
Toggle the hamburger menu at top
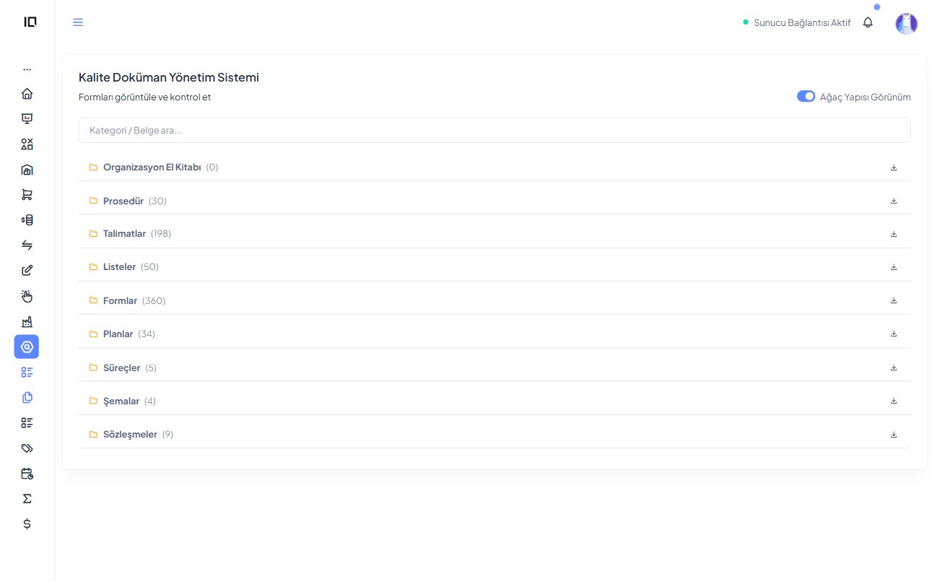click(x=78, y=22)
